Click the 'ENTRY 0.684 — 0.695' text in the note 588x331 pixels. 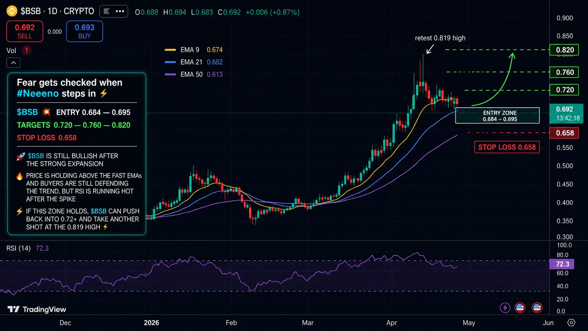tap(93, 113)
